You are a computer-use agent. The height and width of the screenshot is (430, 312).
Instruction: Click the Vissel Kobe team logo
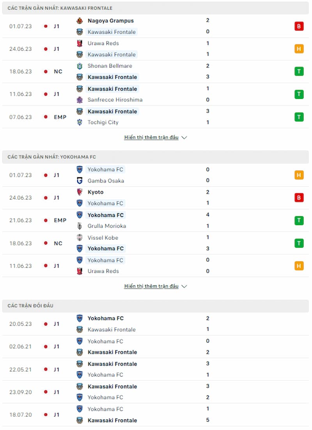pos(80,238)
